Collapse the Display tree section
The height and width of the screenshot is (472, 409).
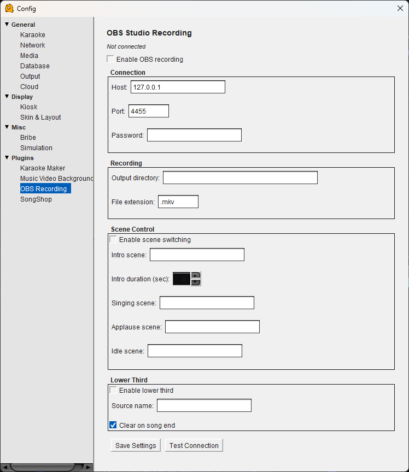tap(7, 96)
